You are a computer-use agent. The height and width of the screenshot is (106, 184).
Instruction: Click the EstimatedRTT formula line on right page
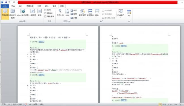[x=129, y=78]
